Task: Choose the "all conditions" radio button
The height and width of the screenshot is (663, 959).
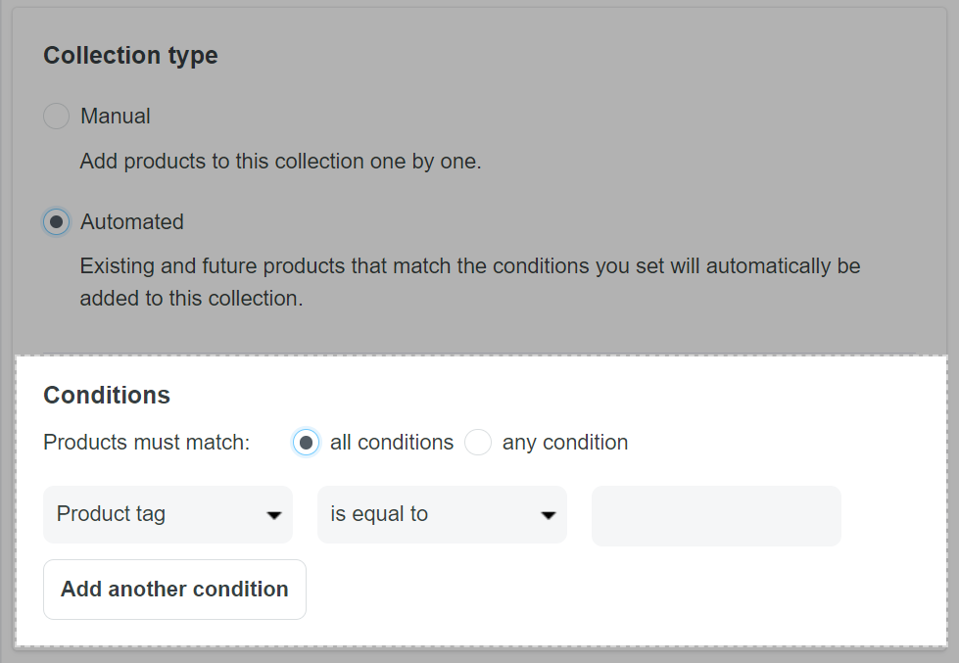Action: pos(307,443)
